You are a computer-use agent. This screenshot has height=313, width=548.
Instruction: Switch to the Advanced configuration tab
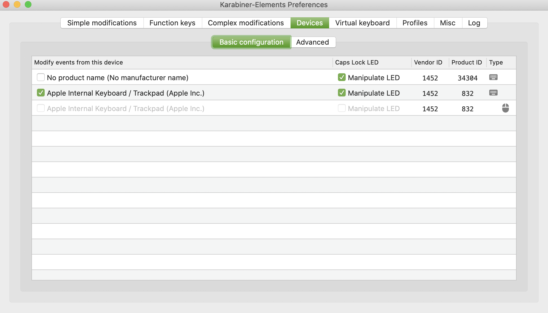[x=313, y=42]
